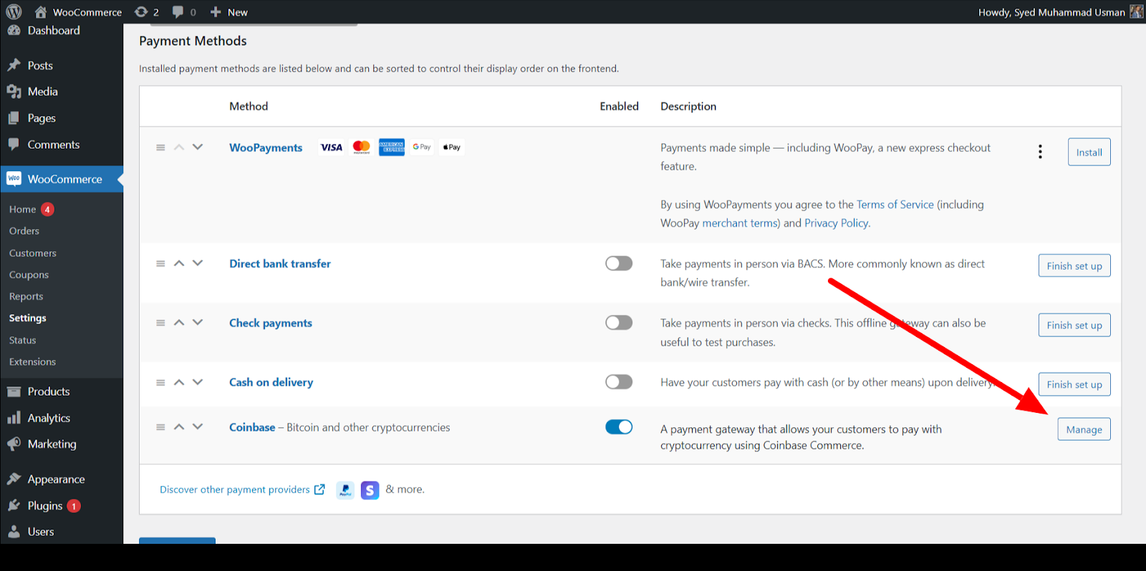Screen dimensions: 1146x571
Task: Move Cash on delivery up
Action: pos(179,382)
